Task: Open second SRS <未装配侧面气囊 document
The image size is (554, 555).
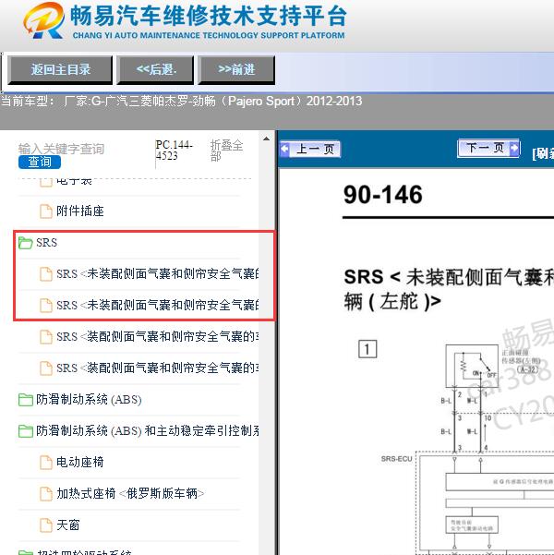Action: 158,305
